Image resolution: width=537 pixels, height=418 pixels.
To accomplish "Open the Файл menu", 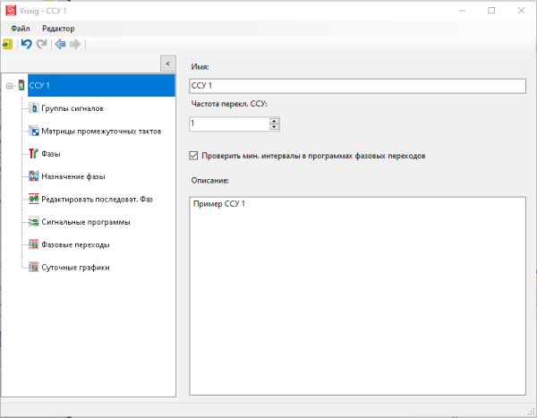I will [x=20, y=29].
